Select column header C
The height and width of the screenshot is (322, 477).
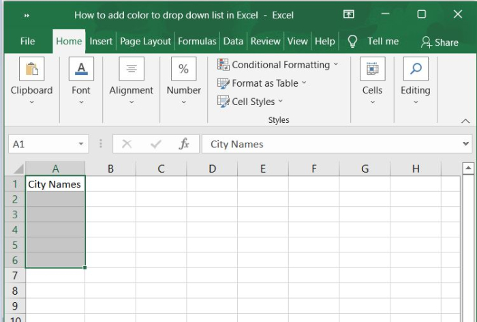point(161,169)
